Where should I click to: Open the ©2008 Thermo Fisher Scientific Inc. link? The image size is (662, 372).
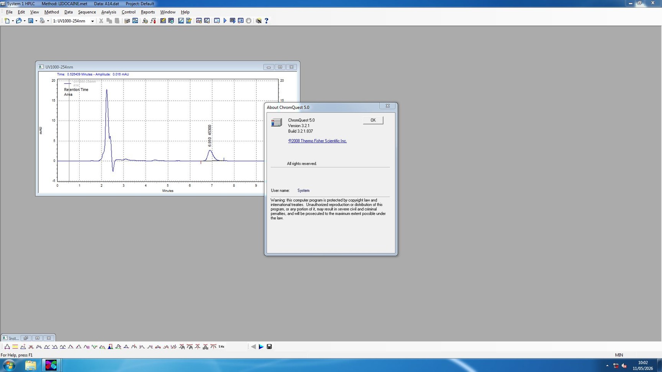click(x=318, y=141)
